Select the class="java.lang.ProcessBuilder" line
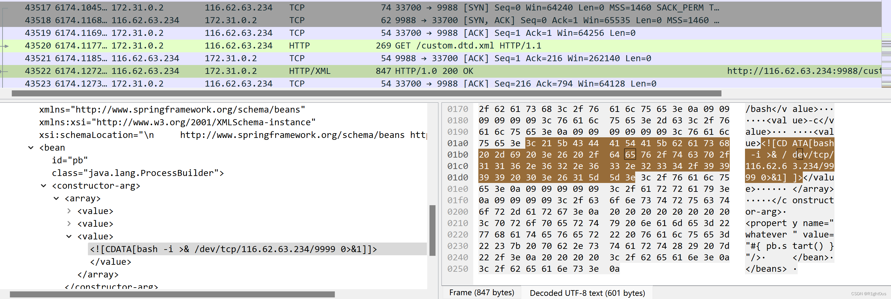 pyautogui.click(x=138, y=173)
